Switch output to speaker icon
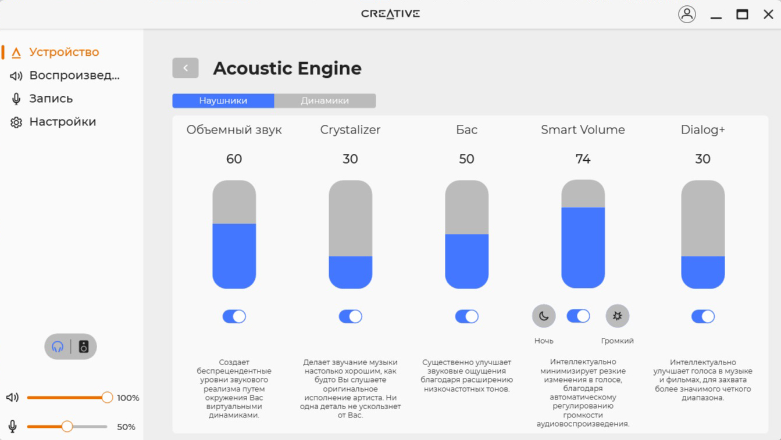Screen dimensions: 781x440 [x=84, y=347]
